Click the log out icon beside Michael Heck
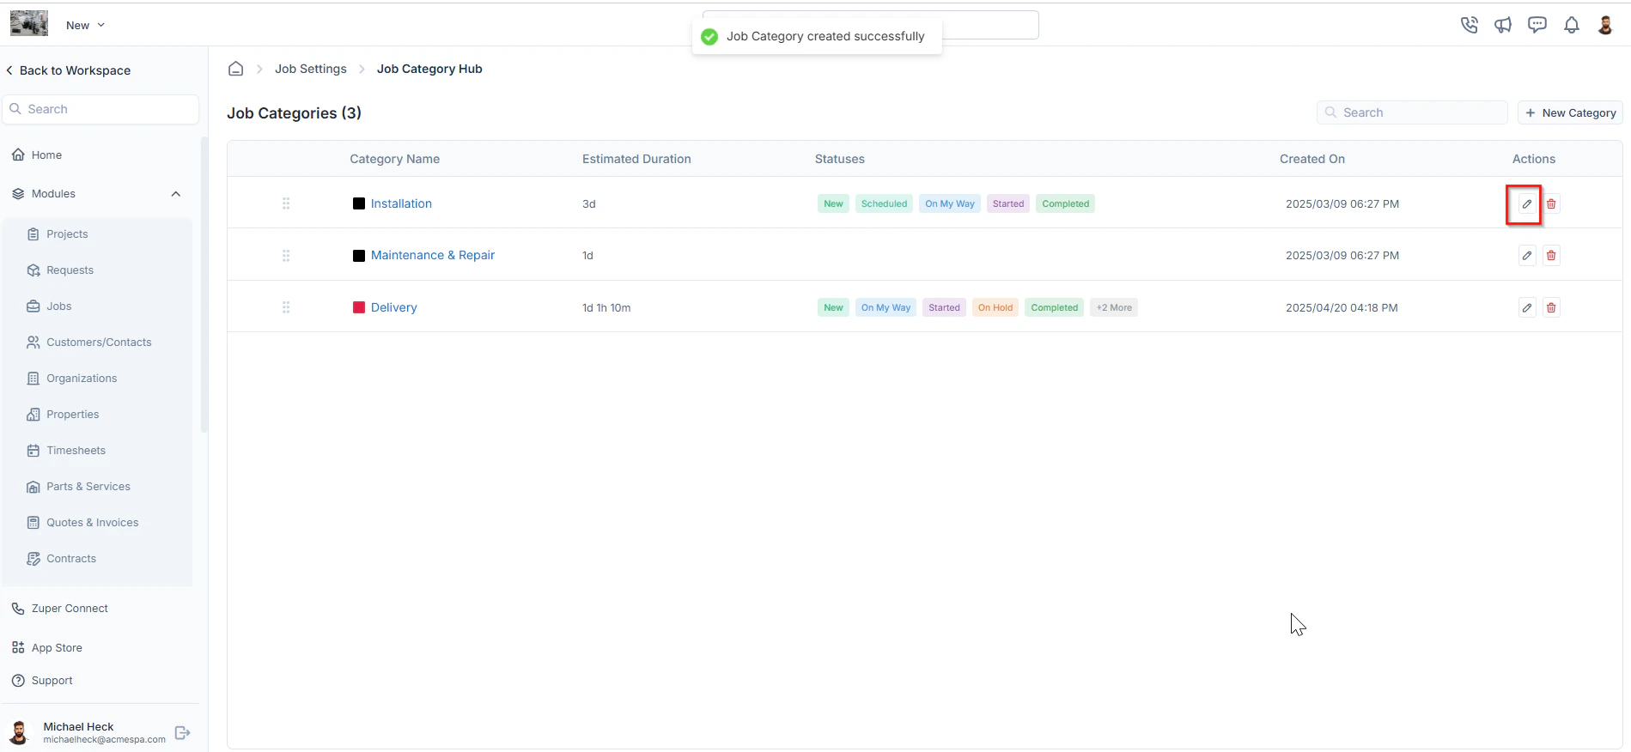Image resolution: width=1631 pixels, height=752 pixels. 182,732
